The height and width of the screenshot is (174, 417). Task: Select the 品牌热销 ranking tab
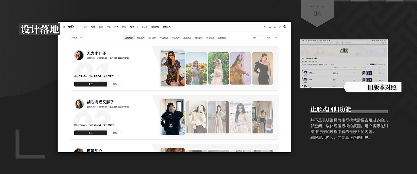129,38
